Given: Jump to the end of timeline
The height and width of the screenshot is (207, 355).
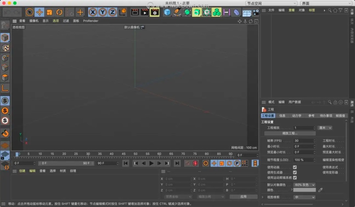Looking at the screenshot, I should coord(177,163).
